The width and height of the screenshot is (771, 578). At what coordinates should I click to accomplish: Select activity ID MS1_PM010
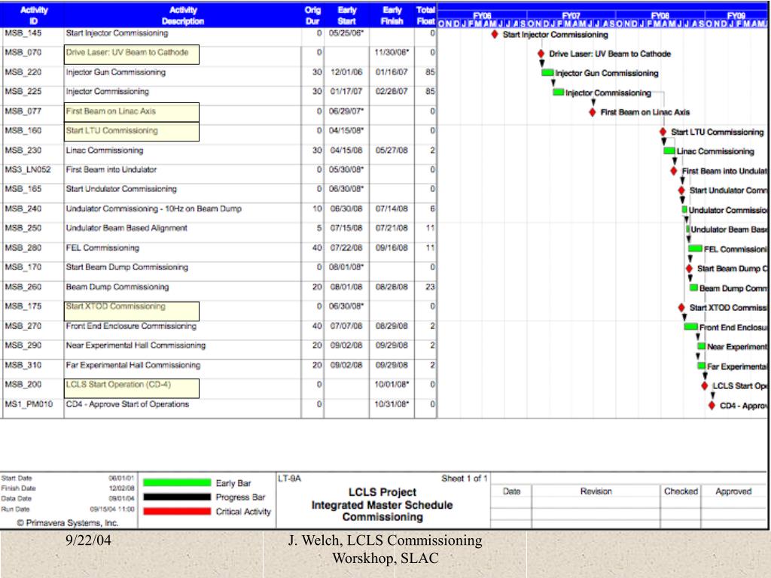(29, 404)
